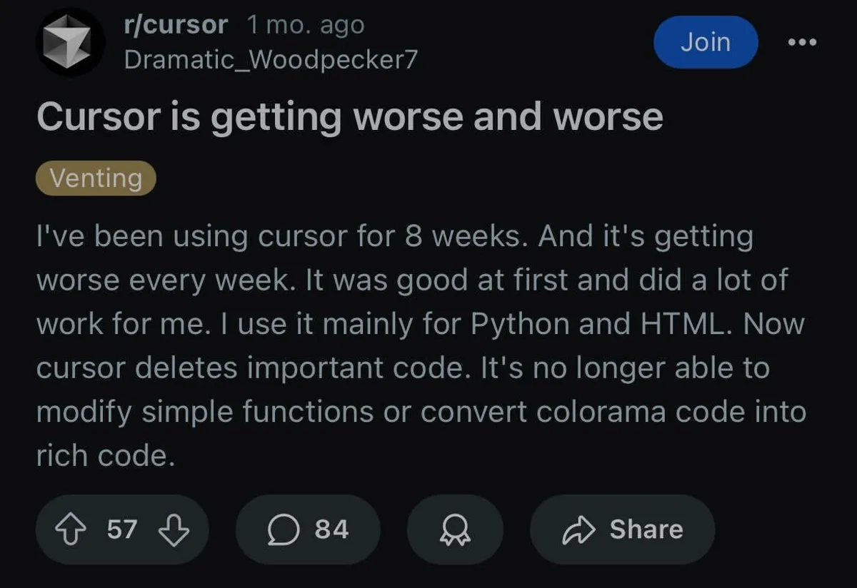Give an award using the award icon
The image size is (857, 588).
point(455,529)
